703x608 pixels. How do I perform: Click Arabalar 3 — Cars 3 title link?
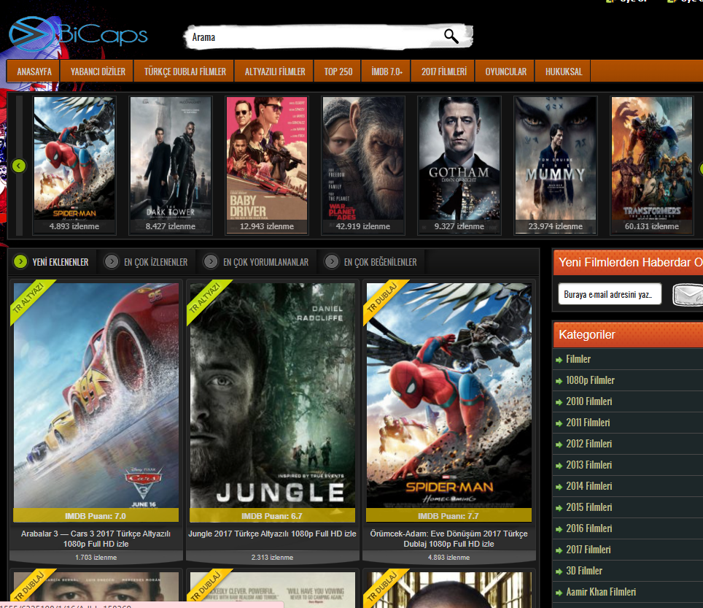96,539
